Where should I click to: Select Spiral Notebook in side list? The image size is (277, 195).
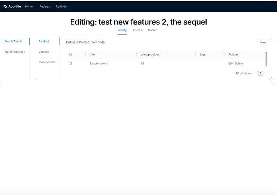click(15, 52)
